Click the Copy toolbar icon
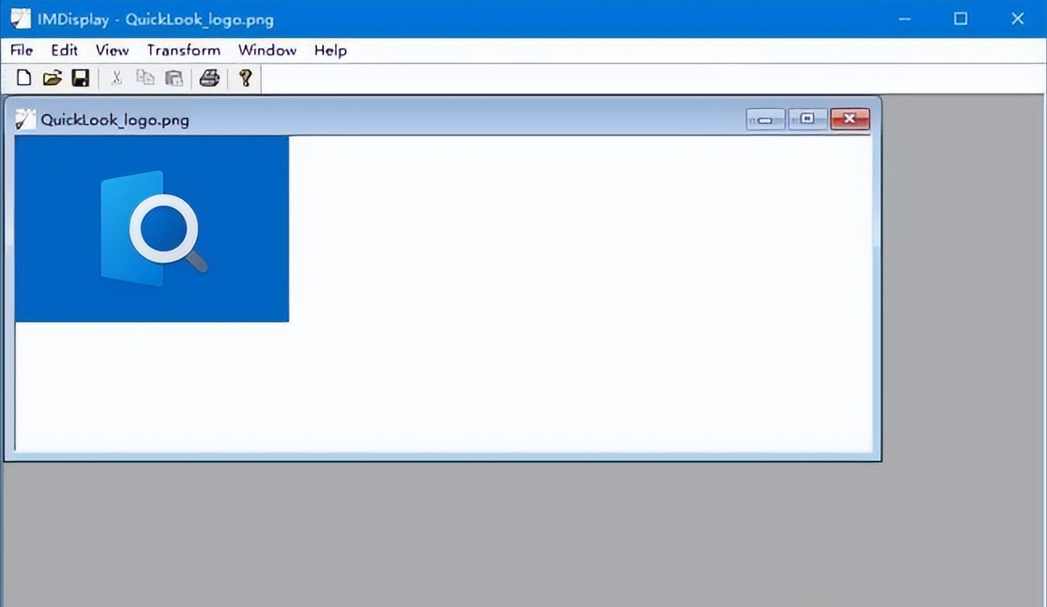The height and width of the screenshot is (607, 1047). (145, 78)
